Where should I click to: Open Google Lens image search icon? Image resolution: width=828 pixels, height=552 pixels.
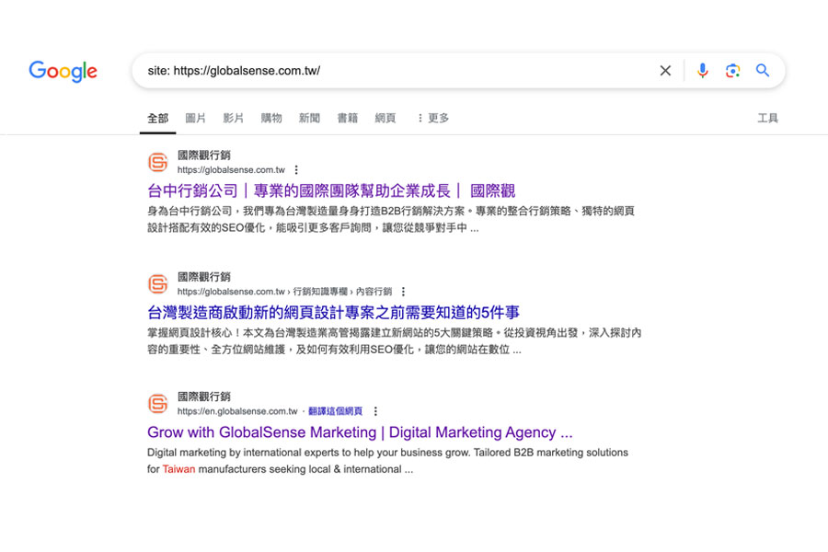(x=732, y=70)
